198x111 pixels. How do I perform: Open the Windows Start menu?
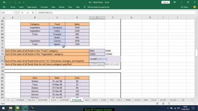pos(3,108)
